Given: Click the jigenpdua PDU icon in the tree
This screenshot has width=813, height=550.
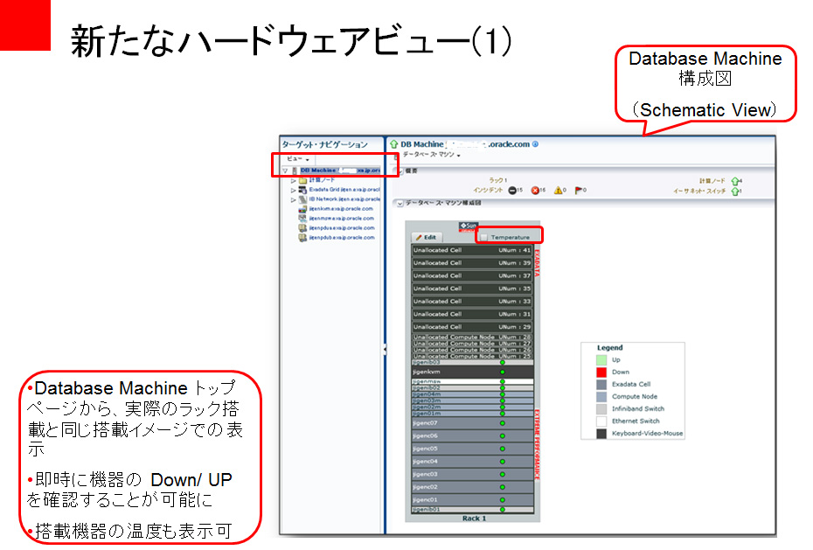Looking at the screenshot, I should click(x=302, y=228).
